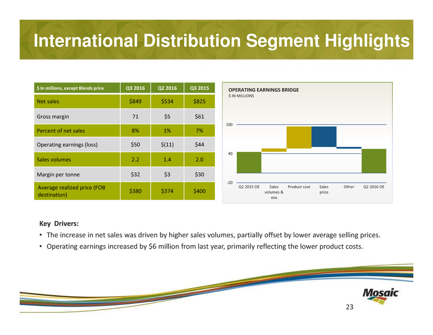
Task: Click the Q2 2016 column header
Action: click(167, 88)
